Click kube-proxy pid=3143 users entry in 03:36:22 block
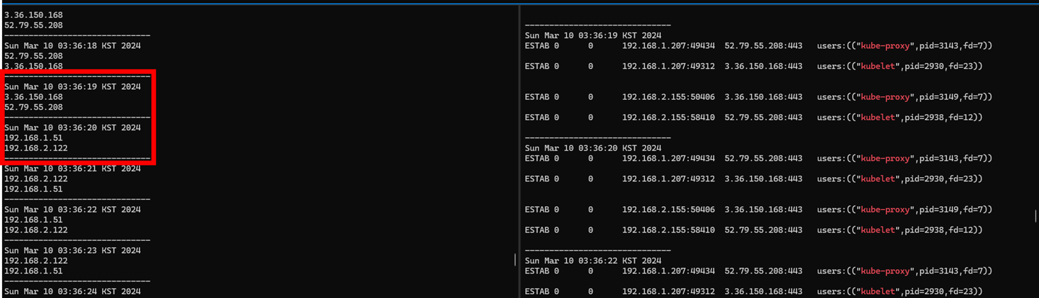 pyautogui.click(x=904, y=271)
